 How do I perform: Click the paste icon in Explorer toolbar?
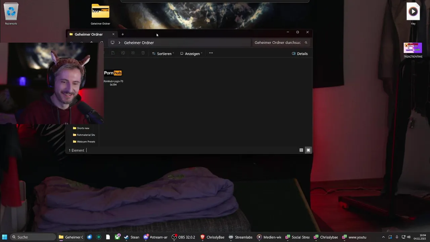[113, 53]
